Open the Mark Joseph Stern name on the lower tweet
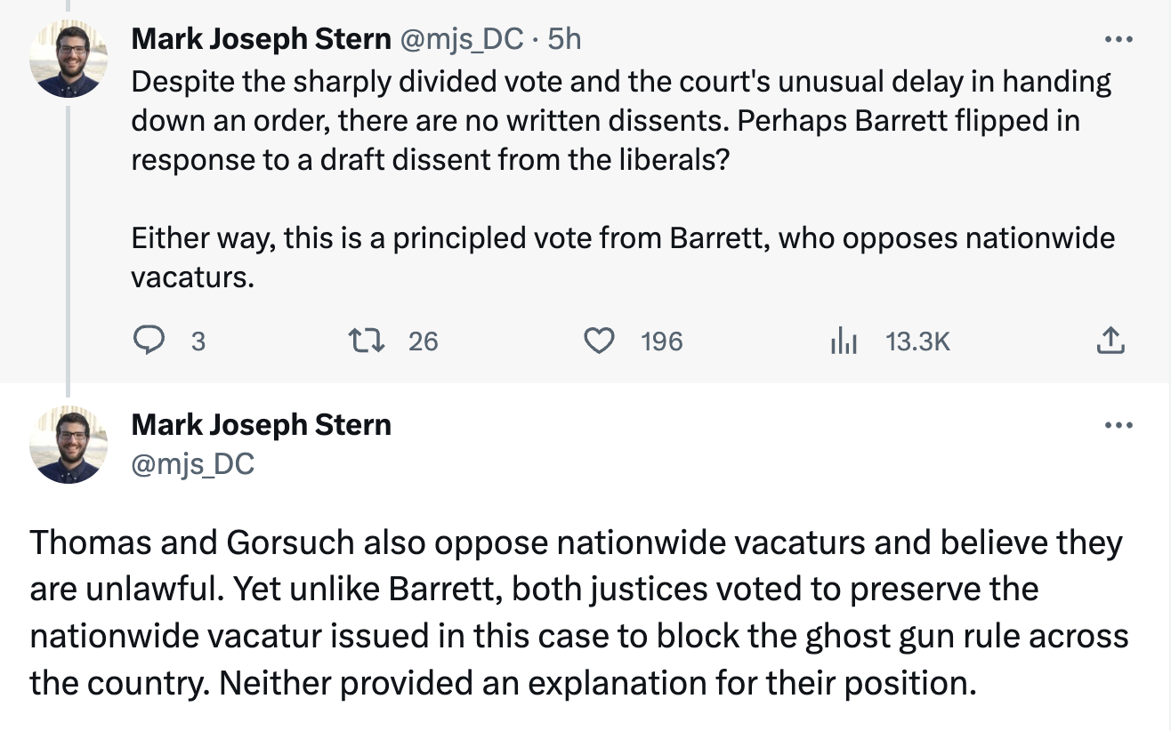 (x=261, y=425)
